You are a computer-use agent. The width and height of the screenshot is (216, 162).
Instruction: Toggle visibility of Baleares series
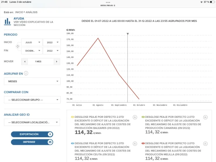click(72, 117)
